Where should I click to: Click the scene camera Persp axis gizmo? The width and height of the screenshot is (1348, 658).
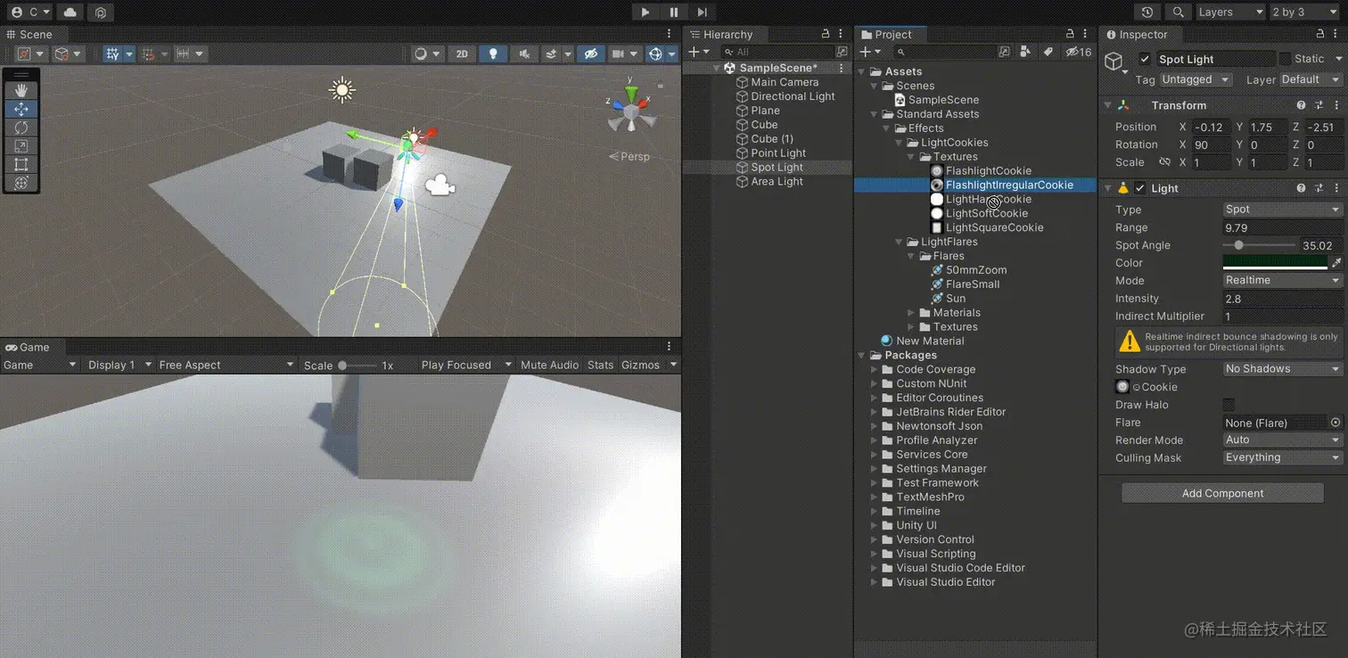click(x=629, y=156)
